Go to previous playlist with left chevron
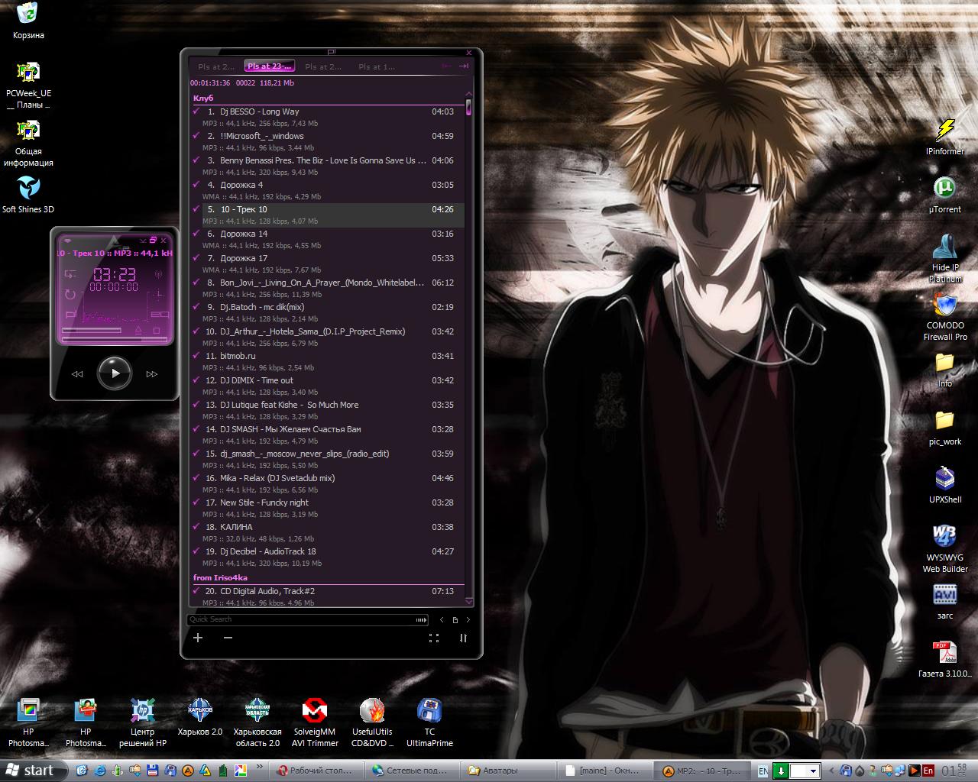The height and width of the screenshot is (782, 978). [x=442, y=620]
